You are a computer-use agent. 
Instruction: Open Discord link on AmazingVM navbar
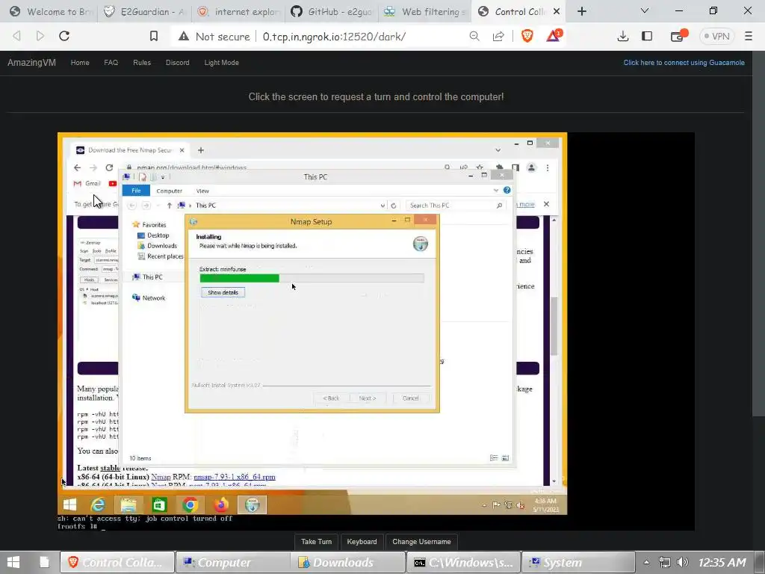pos(178,63)
